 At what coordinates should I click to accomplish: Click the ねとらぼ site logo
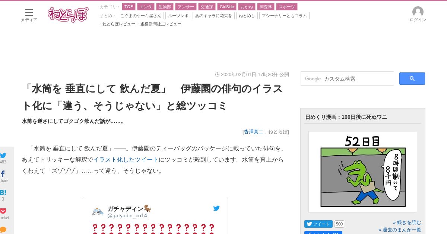[68, 14]
